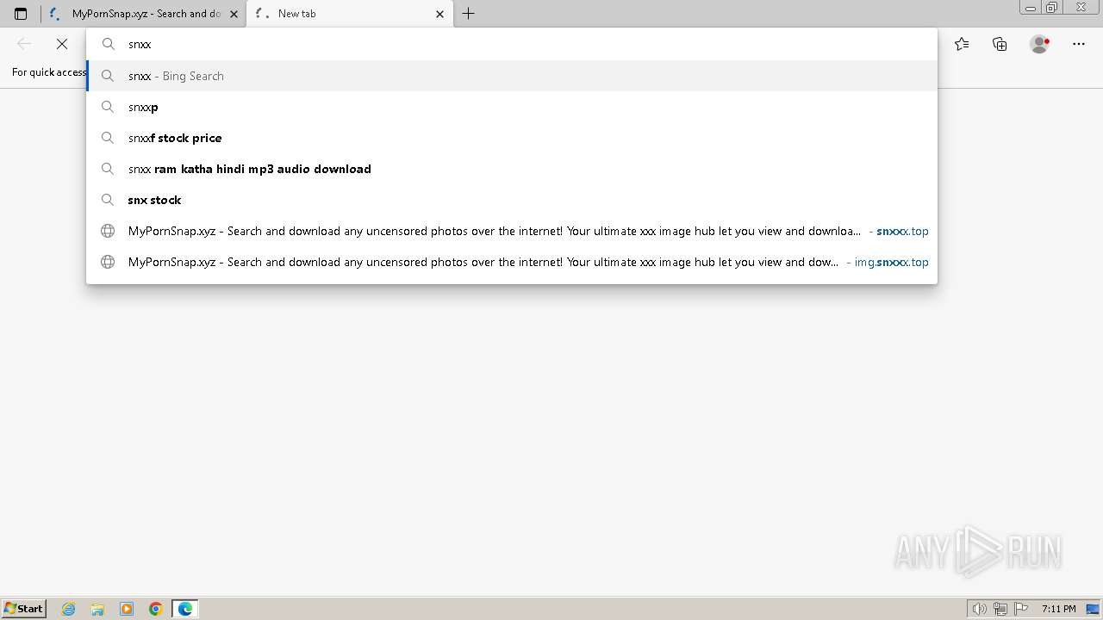Open the Favorites star icon
This screenshot has width=1103, height=620.
pos(962,44)
